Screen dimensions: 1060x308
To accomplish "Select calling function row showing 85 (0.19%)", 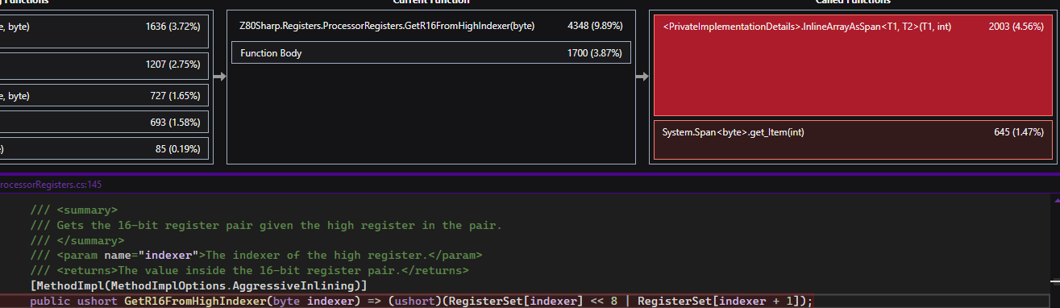I will 104,148.
